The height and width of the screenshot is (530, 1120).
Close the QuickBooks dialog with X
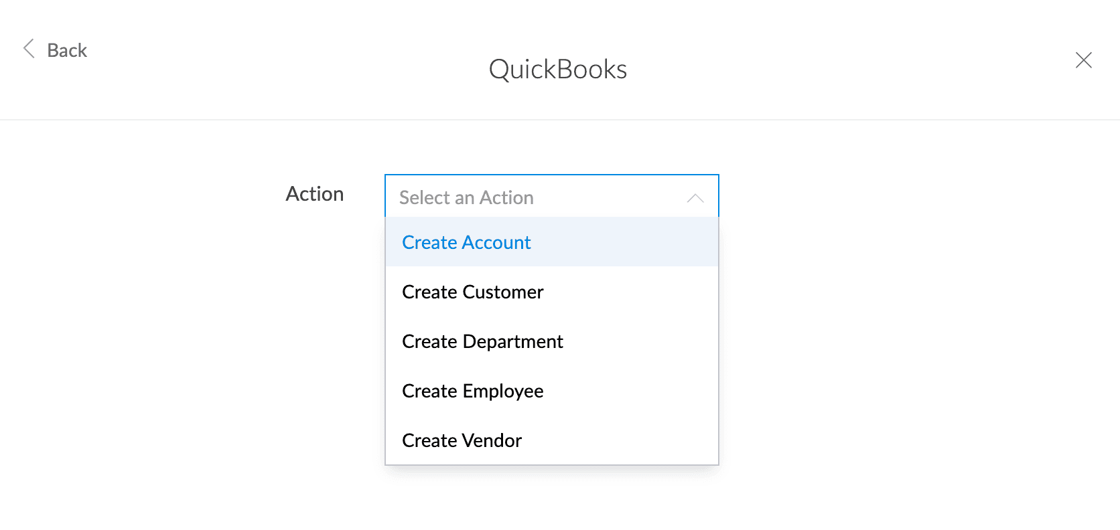[x=1083, y=60]
